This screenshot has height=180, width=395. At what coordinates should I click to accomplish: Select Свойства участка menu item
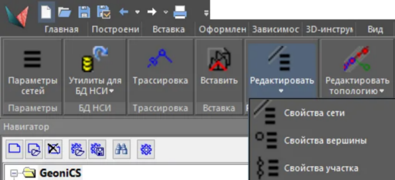(x=321, y=168)
